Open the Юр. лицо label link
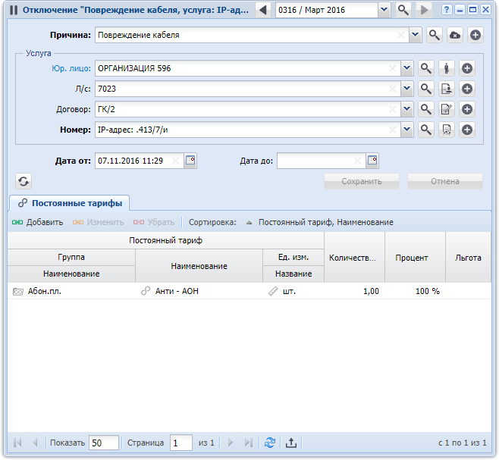The image size is (499, 460). click(x=71, y=68)
